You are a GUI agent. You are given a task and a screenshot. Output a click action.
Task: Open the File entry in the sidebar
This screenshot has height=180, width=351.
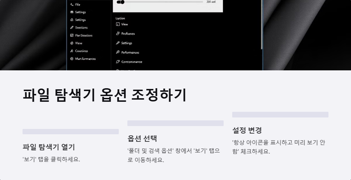[x=78, y=5]
